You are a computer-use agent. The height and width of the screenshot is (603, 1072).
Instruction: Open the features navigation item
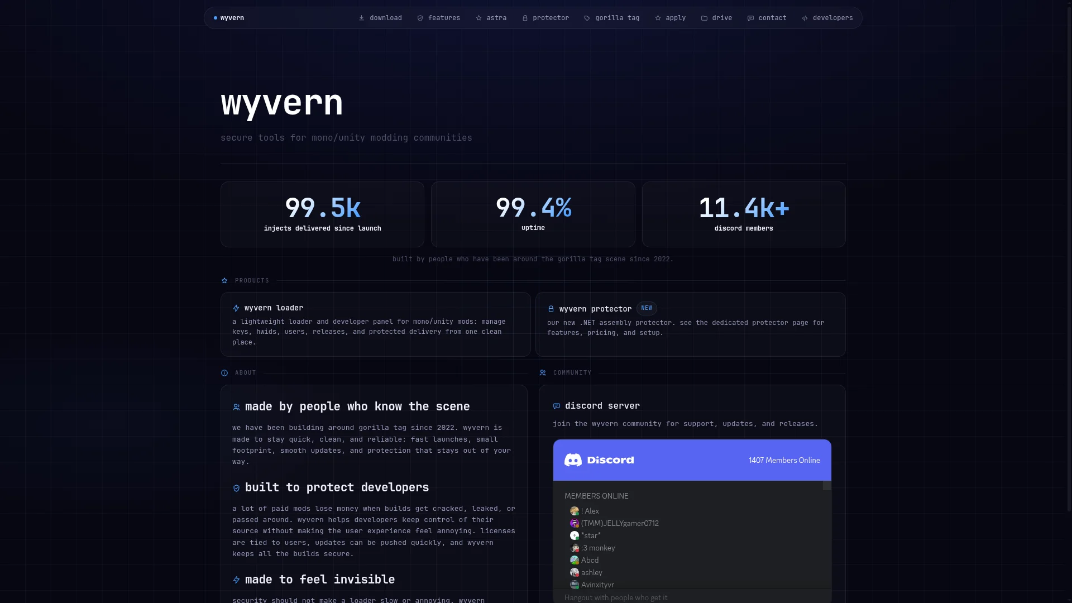tap(439, 18)
